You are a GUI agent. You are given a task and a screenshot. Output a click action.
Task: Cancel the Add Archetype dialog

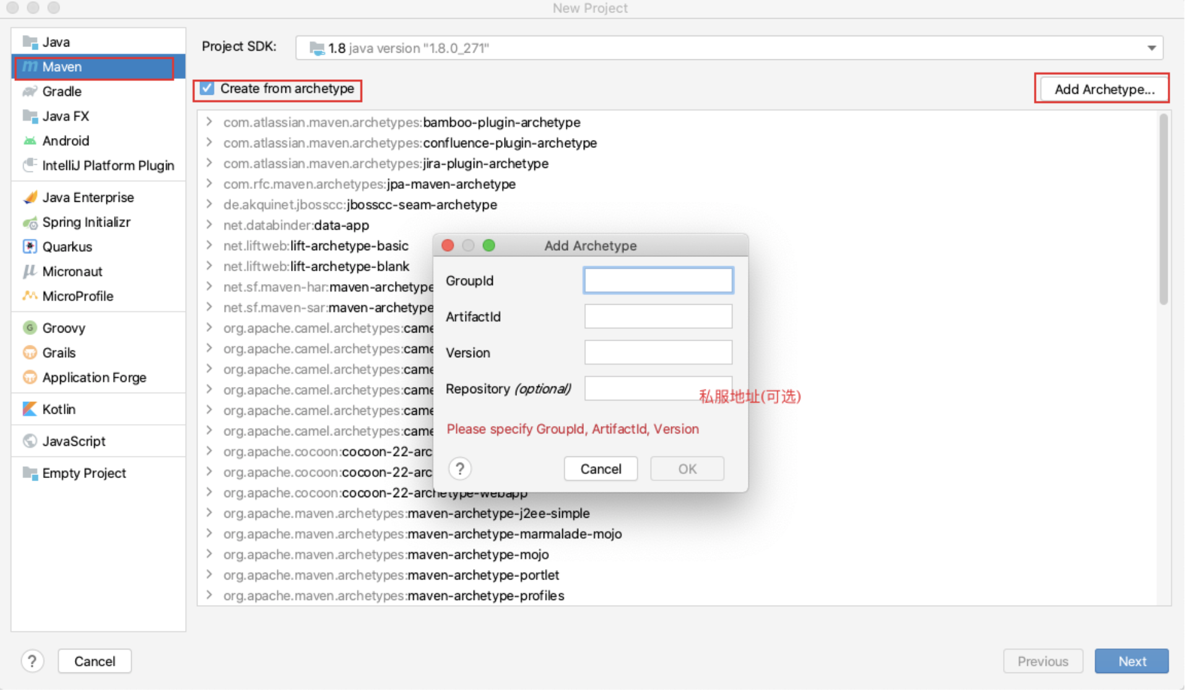(601, 469)
